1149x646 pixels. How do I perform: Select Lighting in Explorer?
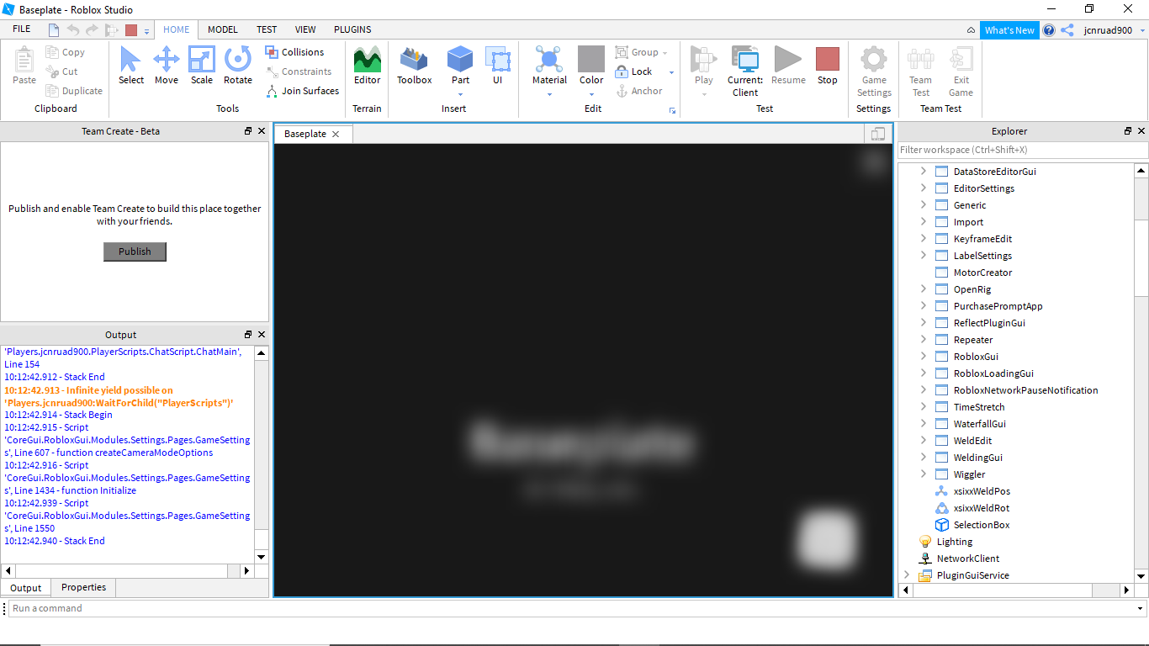pyautogui.click(x=955, y=541)
